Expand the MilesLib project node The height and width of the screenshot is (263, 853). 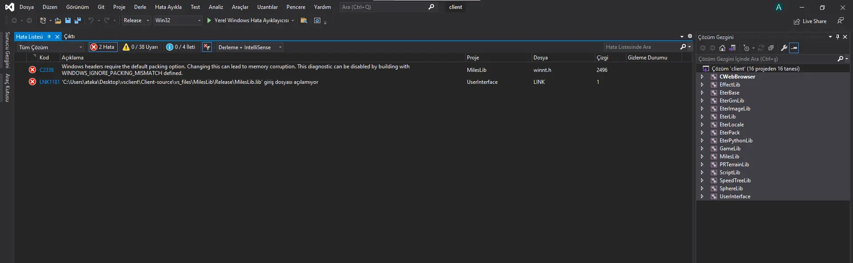tap(702, 157)
